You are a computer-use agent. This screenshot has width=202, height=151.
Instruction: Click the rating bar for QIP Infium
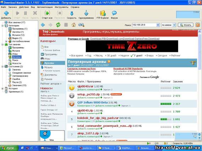coord(166,104)
